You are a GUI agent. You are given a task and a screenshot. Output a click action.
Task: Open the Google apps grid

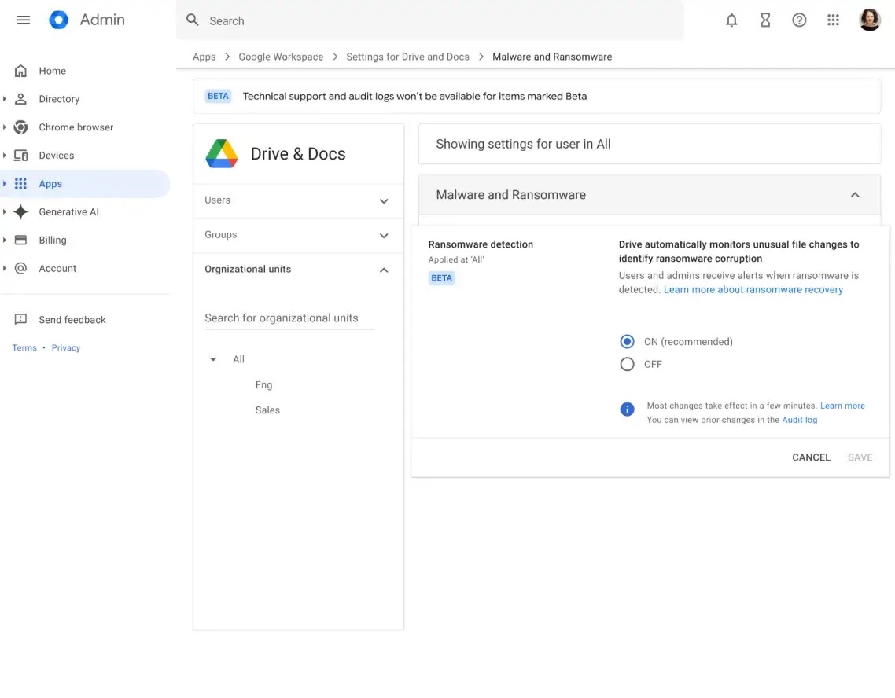pyautogui.click(x=833, y=20)
